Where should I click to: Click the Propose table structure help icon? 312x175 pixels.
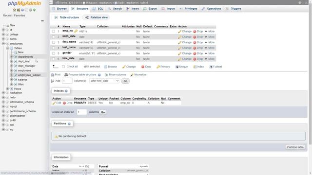[99, 75]
